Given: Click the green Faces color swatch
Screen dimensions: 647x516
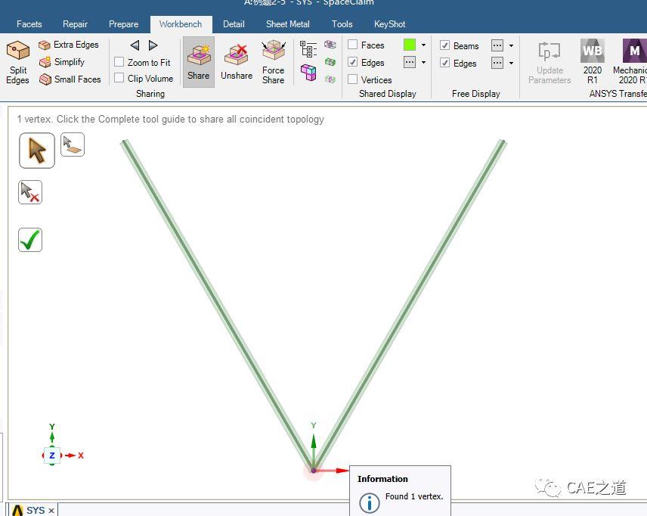Looking at the screenshot, I should (410, 45).
